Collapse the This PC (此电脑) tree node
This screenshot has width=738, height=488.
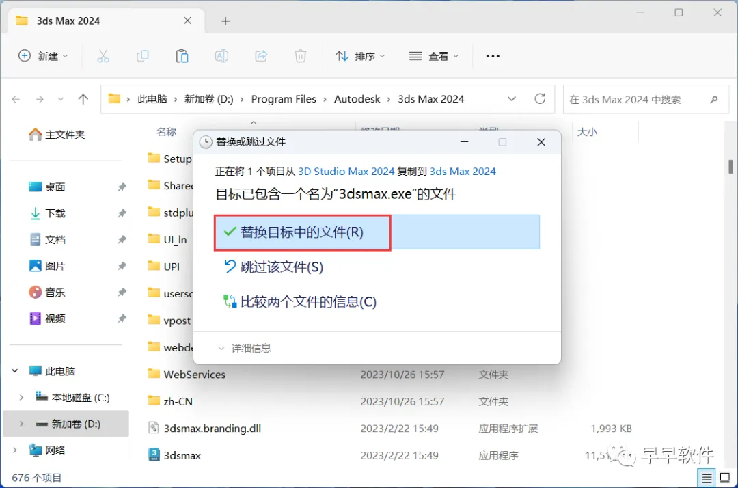click(x=15, y=371)
